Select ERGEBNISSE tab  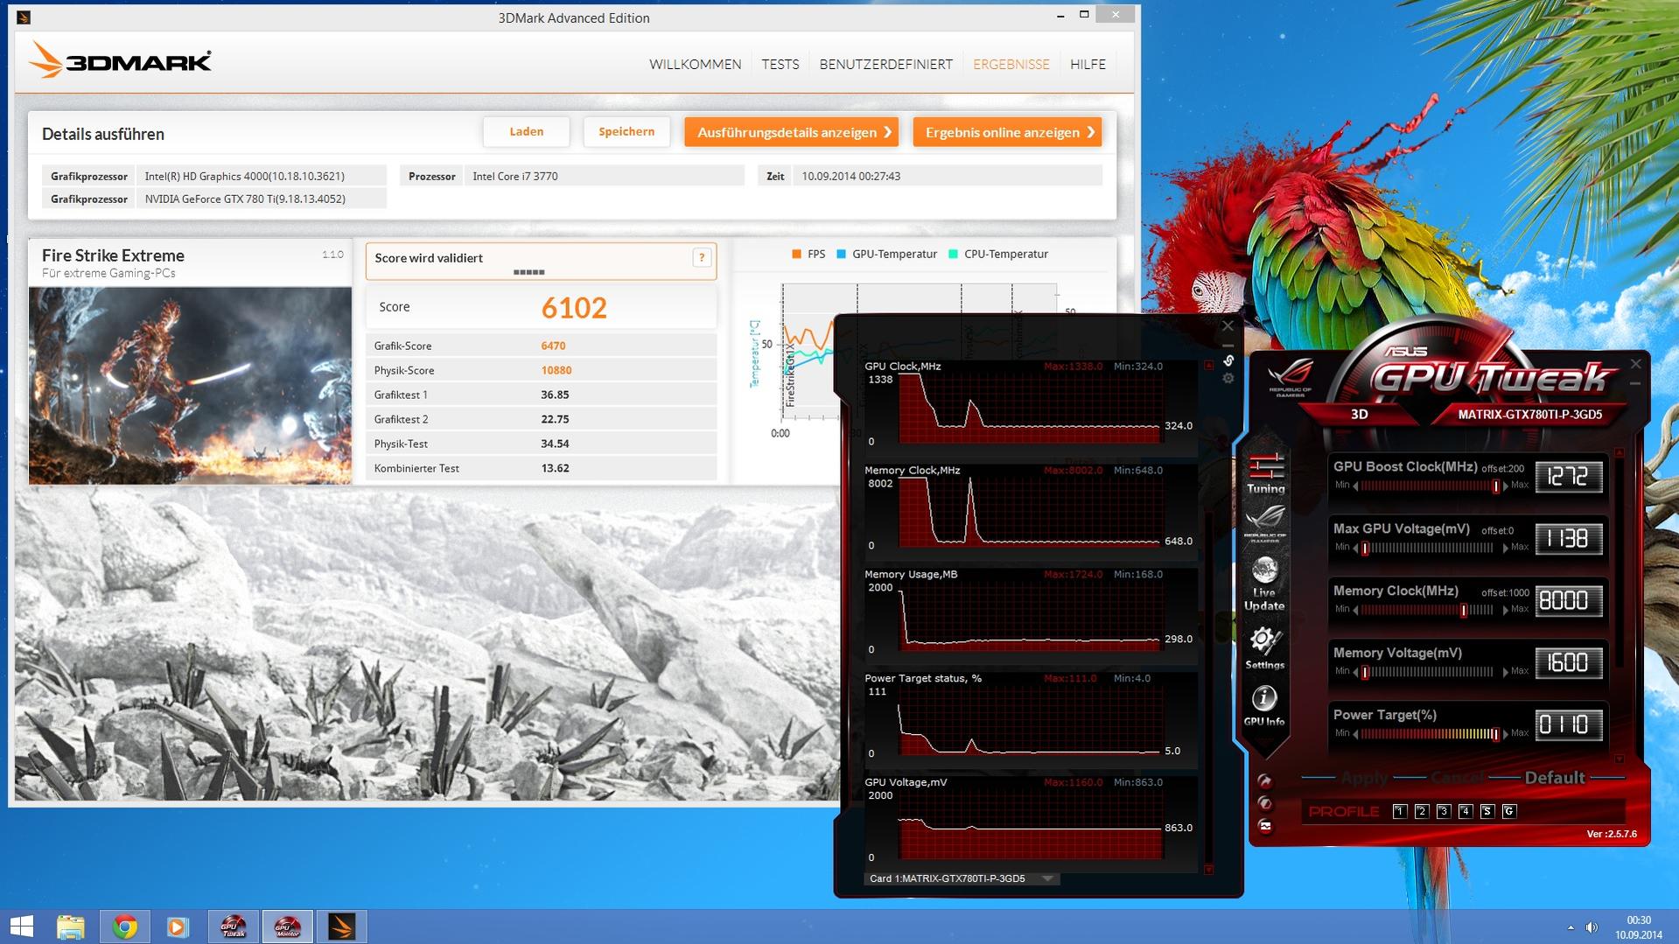click(1011, 64)
